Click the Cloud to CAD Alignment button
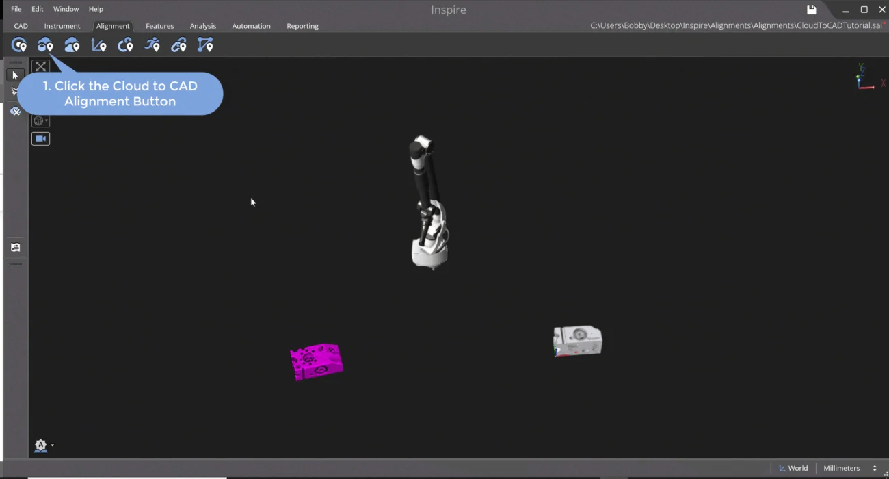The image size is (889, 479). (45, 45)
